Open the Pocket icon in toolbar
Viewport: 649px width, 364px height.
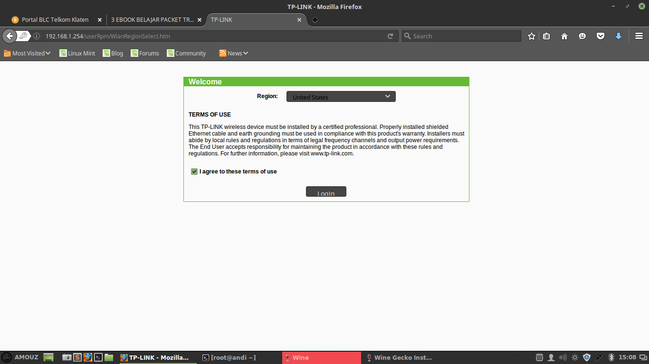click(601, 36)
